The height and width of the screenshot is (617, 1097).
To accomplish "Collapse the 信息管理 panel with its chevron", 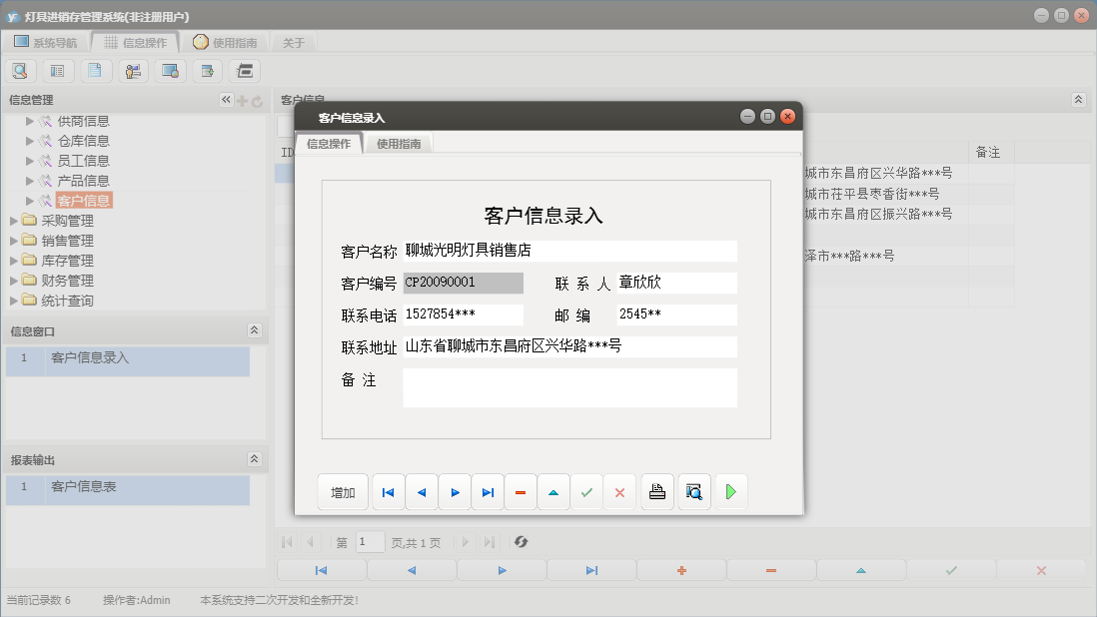I will coord(226,99).
